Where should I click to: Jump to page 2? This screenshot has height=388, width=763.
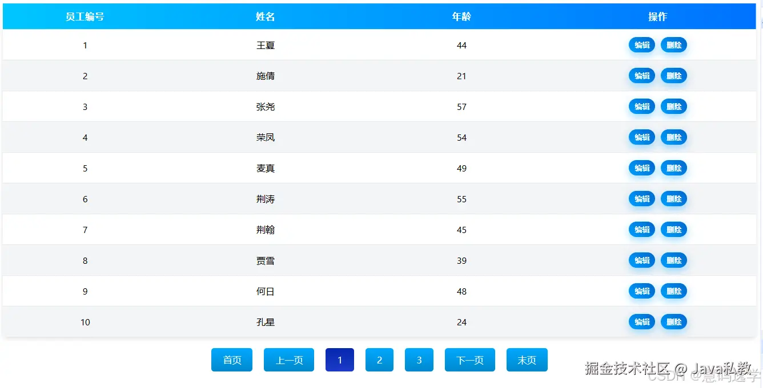(379, 360)
